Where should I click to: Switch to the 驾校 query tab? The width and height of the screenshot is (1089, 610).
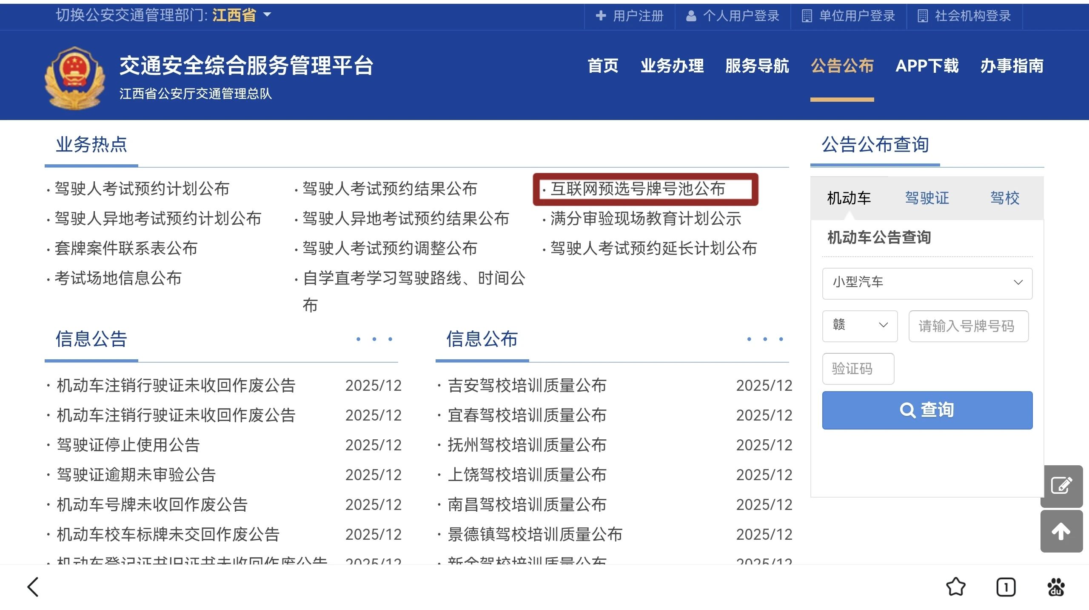coord(1004,198)
